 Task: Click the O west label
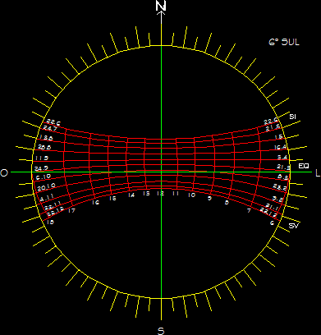click(x=4, y=173)
